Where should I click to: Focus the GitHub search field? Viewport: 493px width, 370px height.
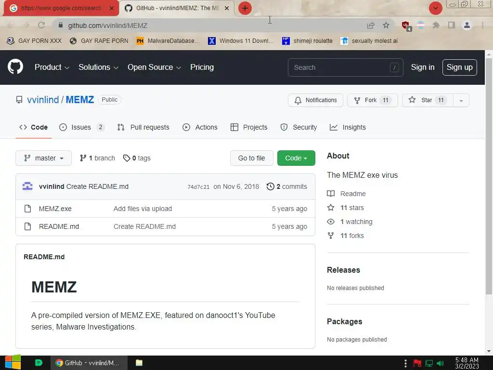click(346, 67)
